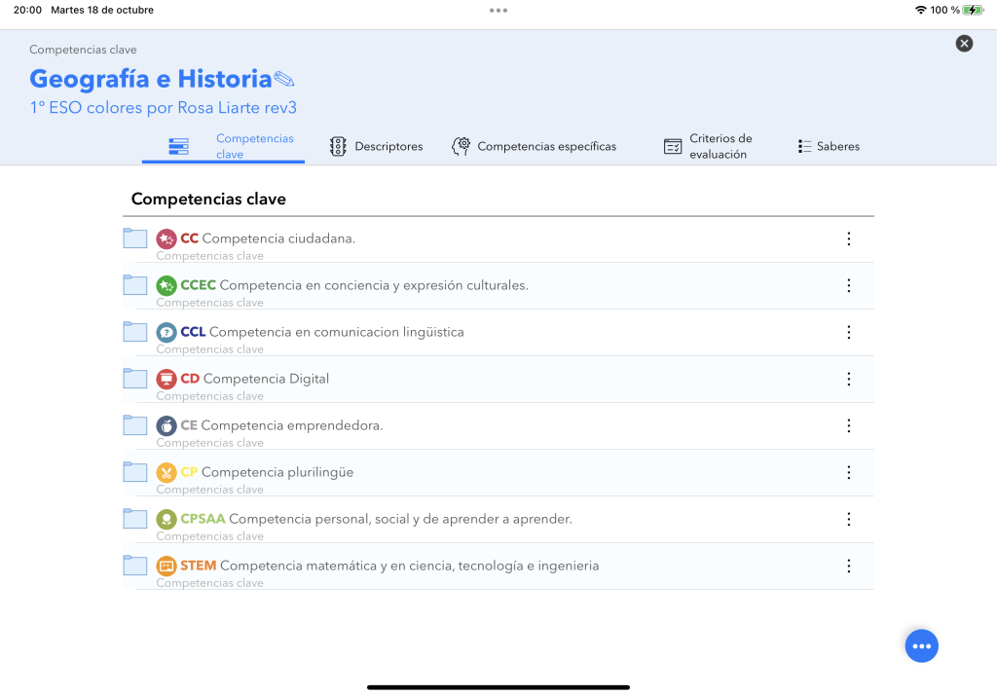
Task: Switch to the Descriptores tab
Action: coord(380,146)
